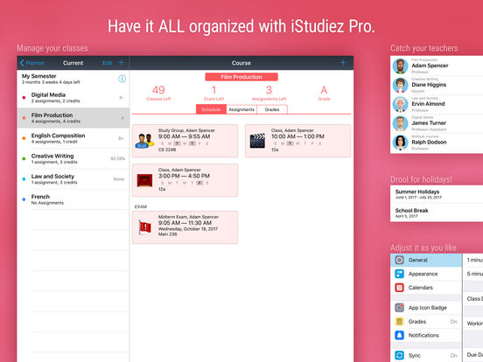
Task: Open the Calendars settings icon
Action: pos(400,288)
